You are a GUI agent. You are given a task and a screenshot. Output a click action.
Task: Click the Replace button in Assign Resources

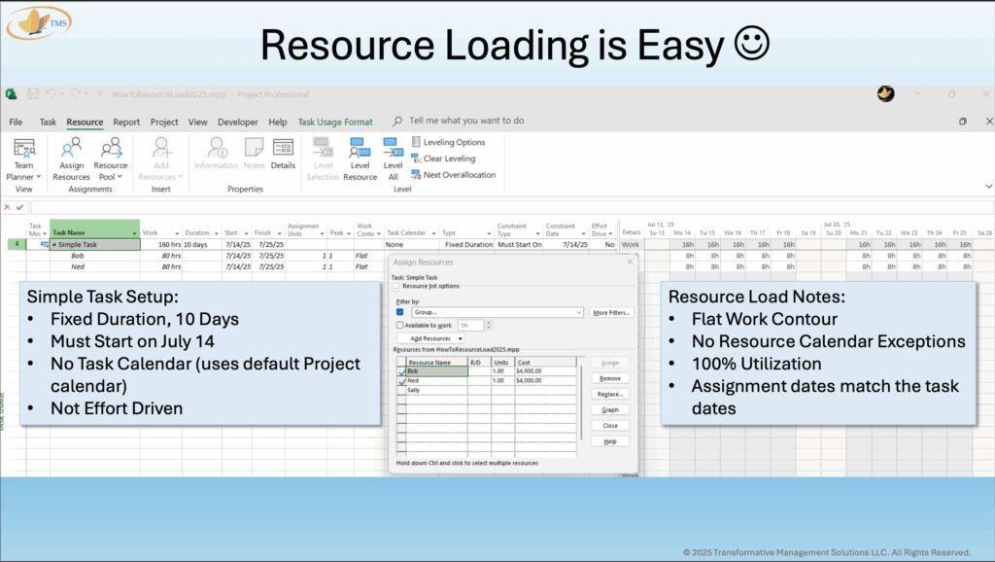pos(610,395)
